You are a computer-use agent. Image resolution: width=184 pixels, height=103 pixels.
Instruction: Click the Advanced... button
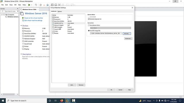128,39
